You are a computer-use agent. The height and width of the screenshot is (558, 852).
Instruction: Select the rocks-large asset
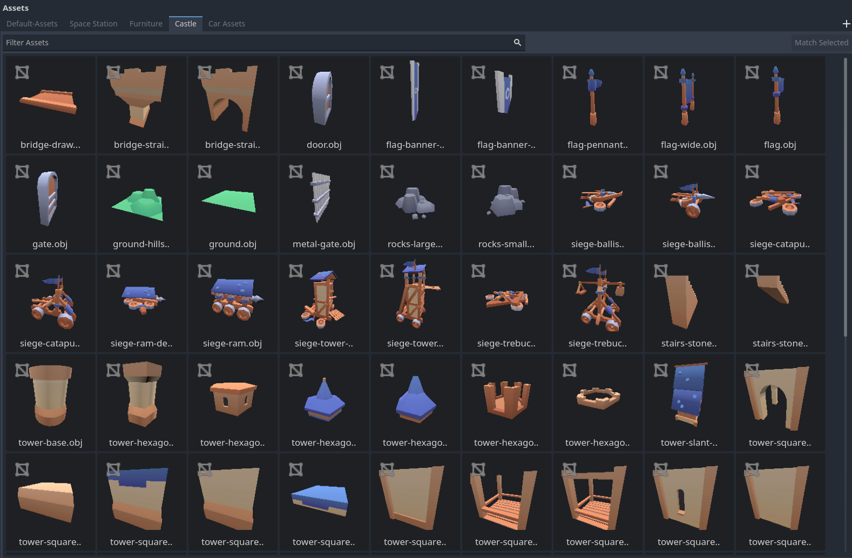[415, 204]
